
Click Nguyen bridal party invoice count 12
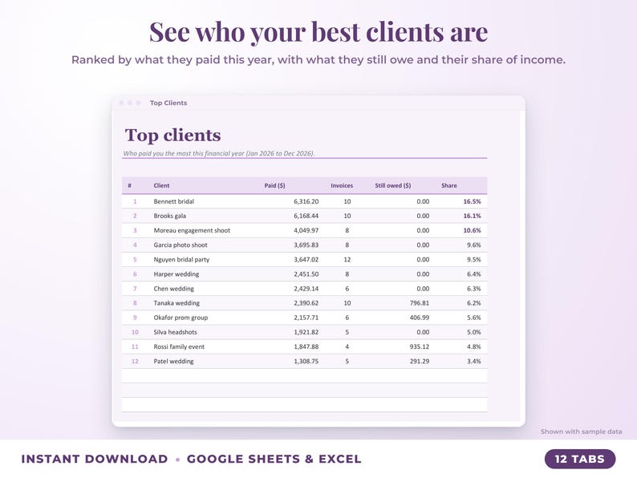coord(347,260)
